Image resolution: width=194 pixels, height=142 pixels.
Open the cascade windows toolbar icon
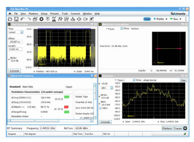pos(35,19)
